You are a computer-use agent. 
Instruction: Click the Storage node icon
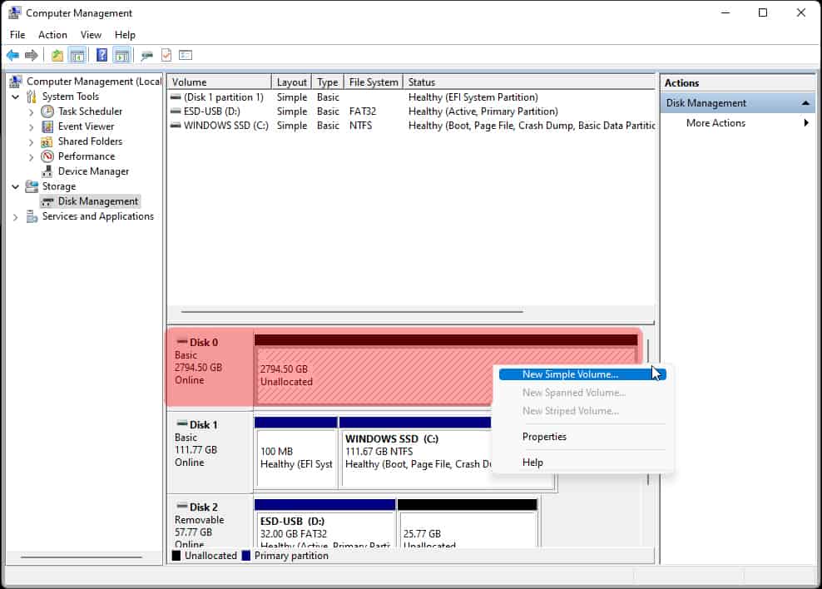pyautogui.click(x=32, y=186)
